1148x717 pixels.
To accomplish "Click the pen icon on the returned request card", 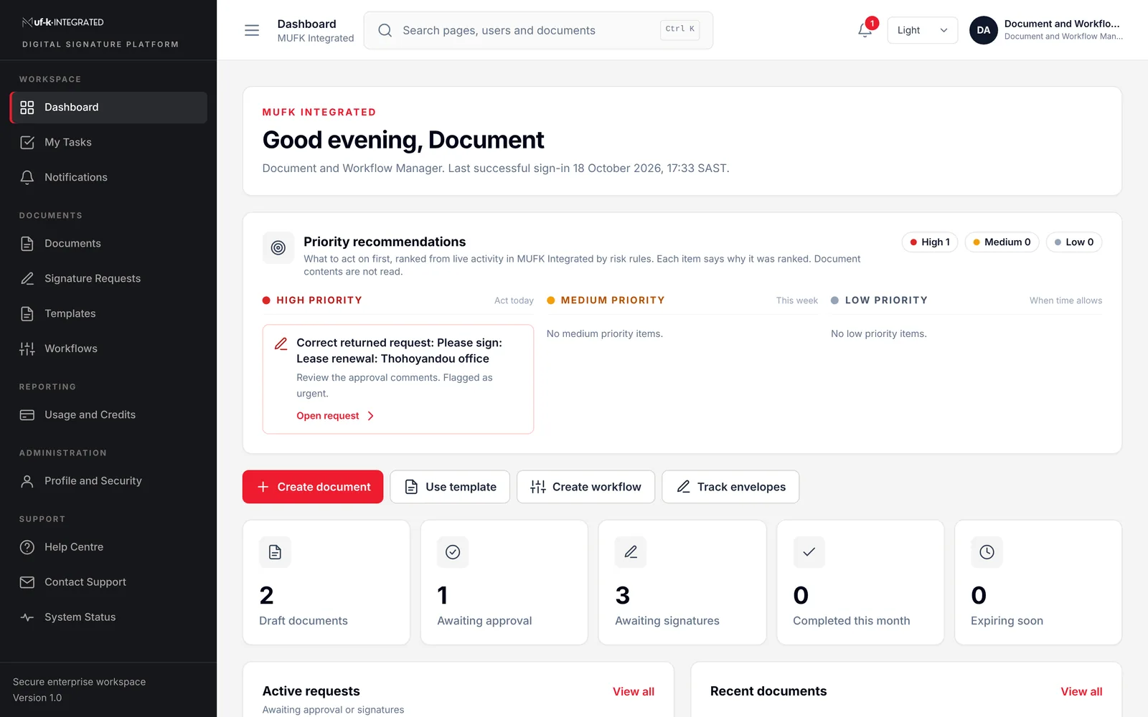I will coord(281,343).
